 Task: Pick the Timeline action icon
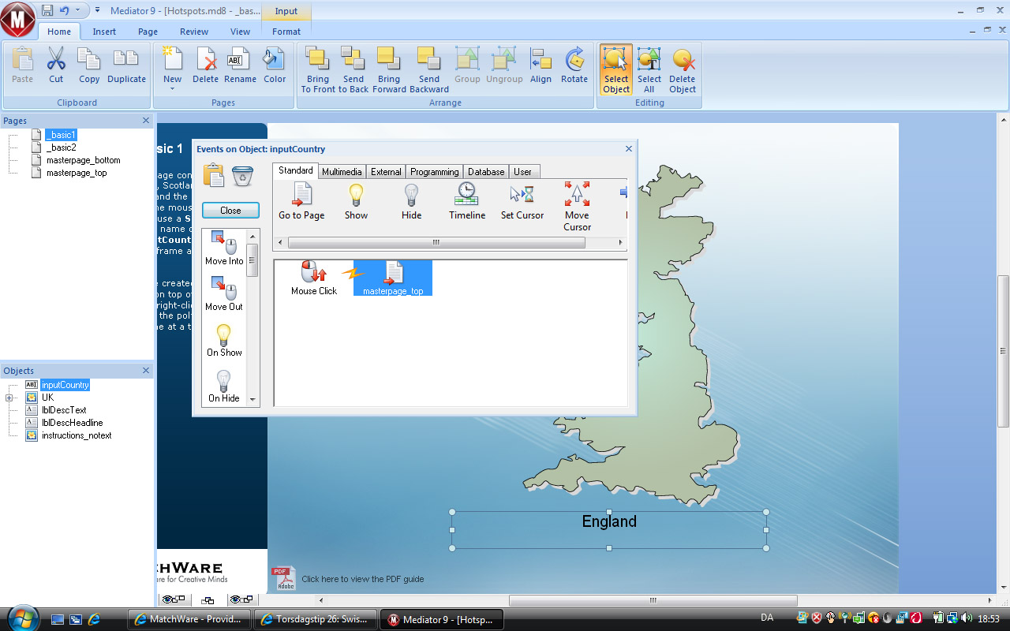click(467, 195)
